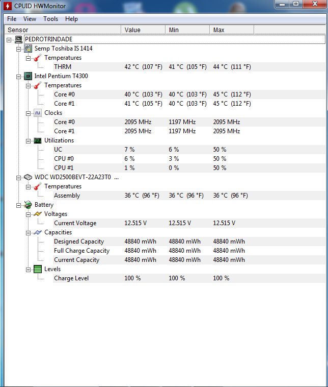Click the Voltages lightning icon
Viewport: 328px width, 387px height.
[x=37, y=214]
